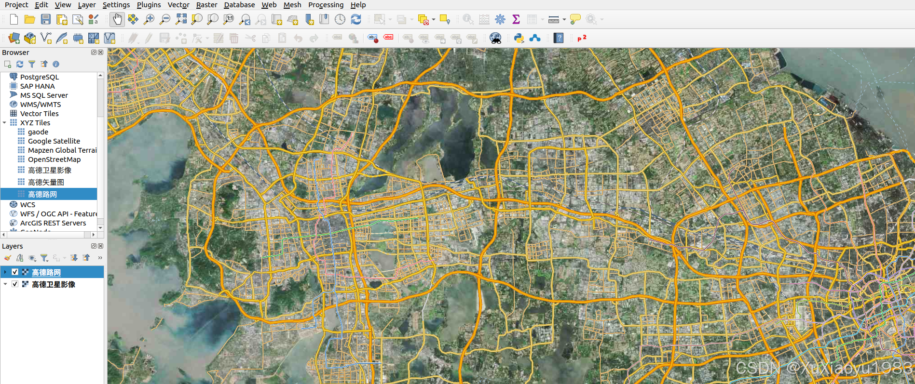The image size is (915, 384).
Task: Open Data Source Manager
Action: (14, 38)
